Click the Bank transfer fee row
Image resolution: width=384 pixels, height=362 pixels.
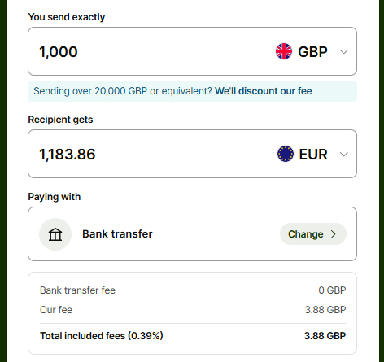(x=193, y=290)
